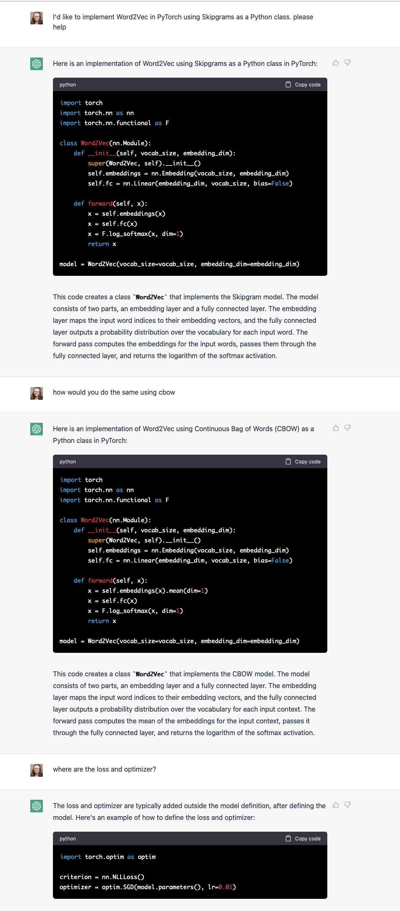Thumbs down the Skipgram implementation response
This screenshot has height=911, width=400.
point(347,63)
